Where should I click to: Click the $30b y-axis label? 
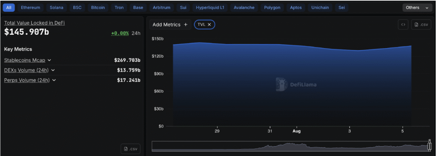(x=158, y=109)
